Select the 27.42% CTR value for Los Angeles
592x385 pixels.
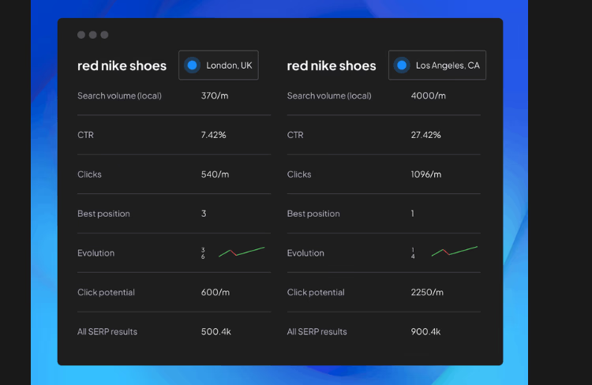coord(425,135)
